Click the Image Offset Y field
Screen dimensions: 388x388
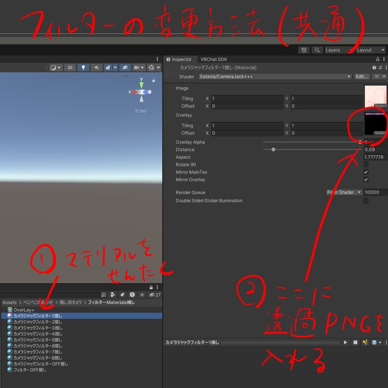327,106
